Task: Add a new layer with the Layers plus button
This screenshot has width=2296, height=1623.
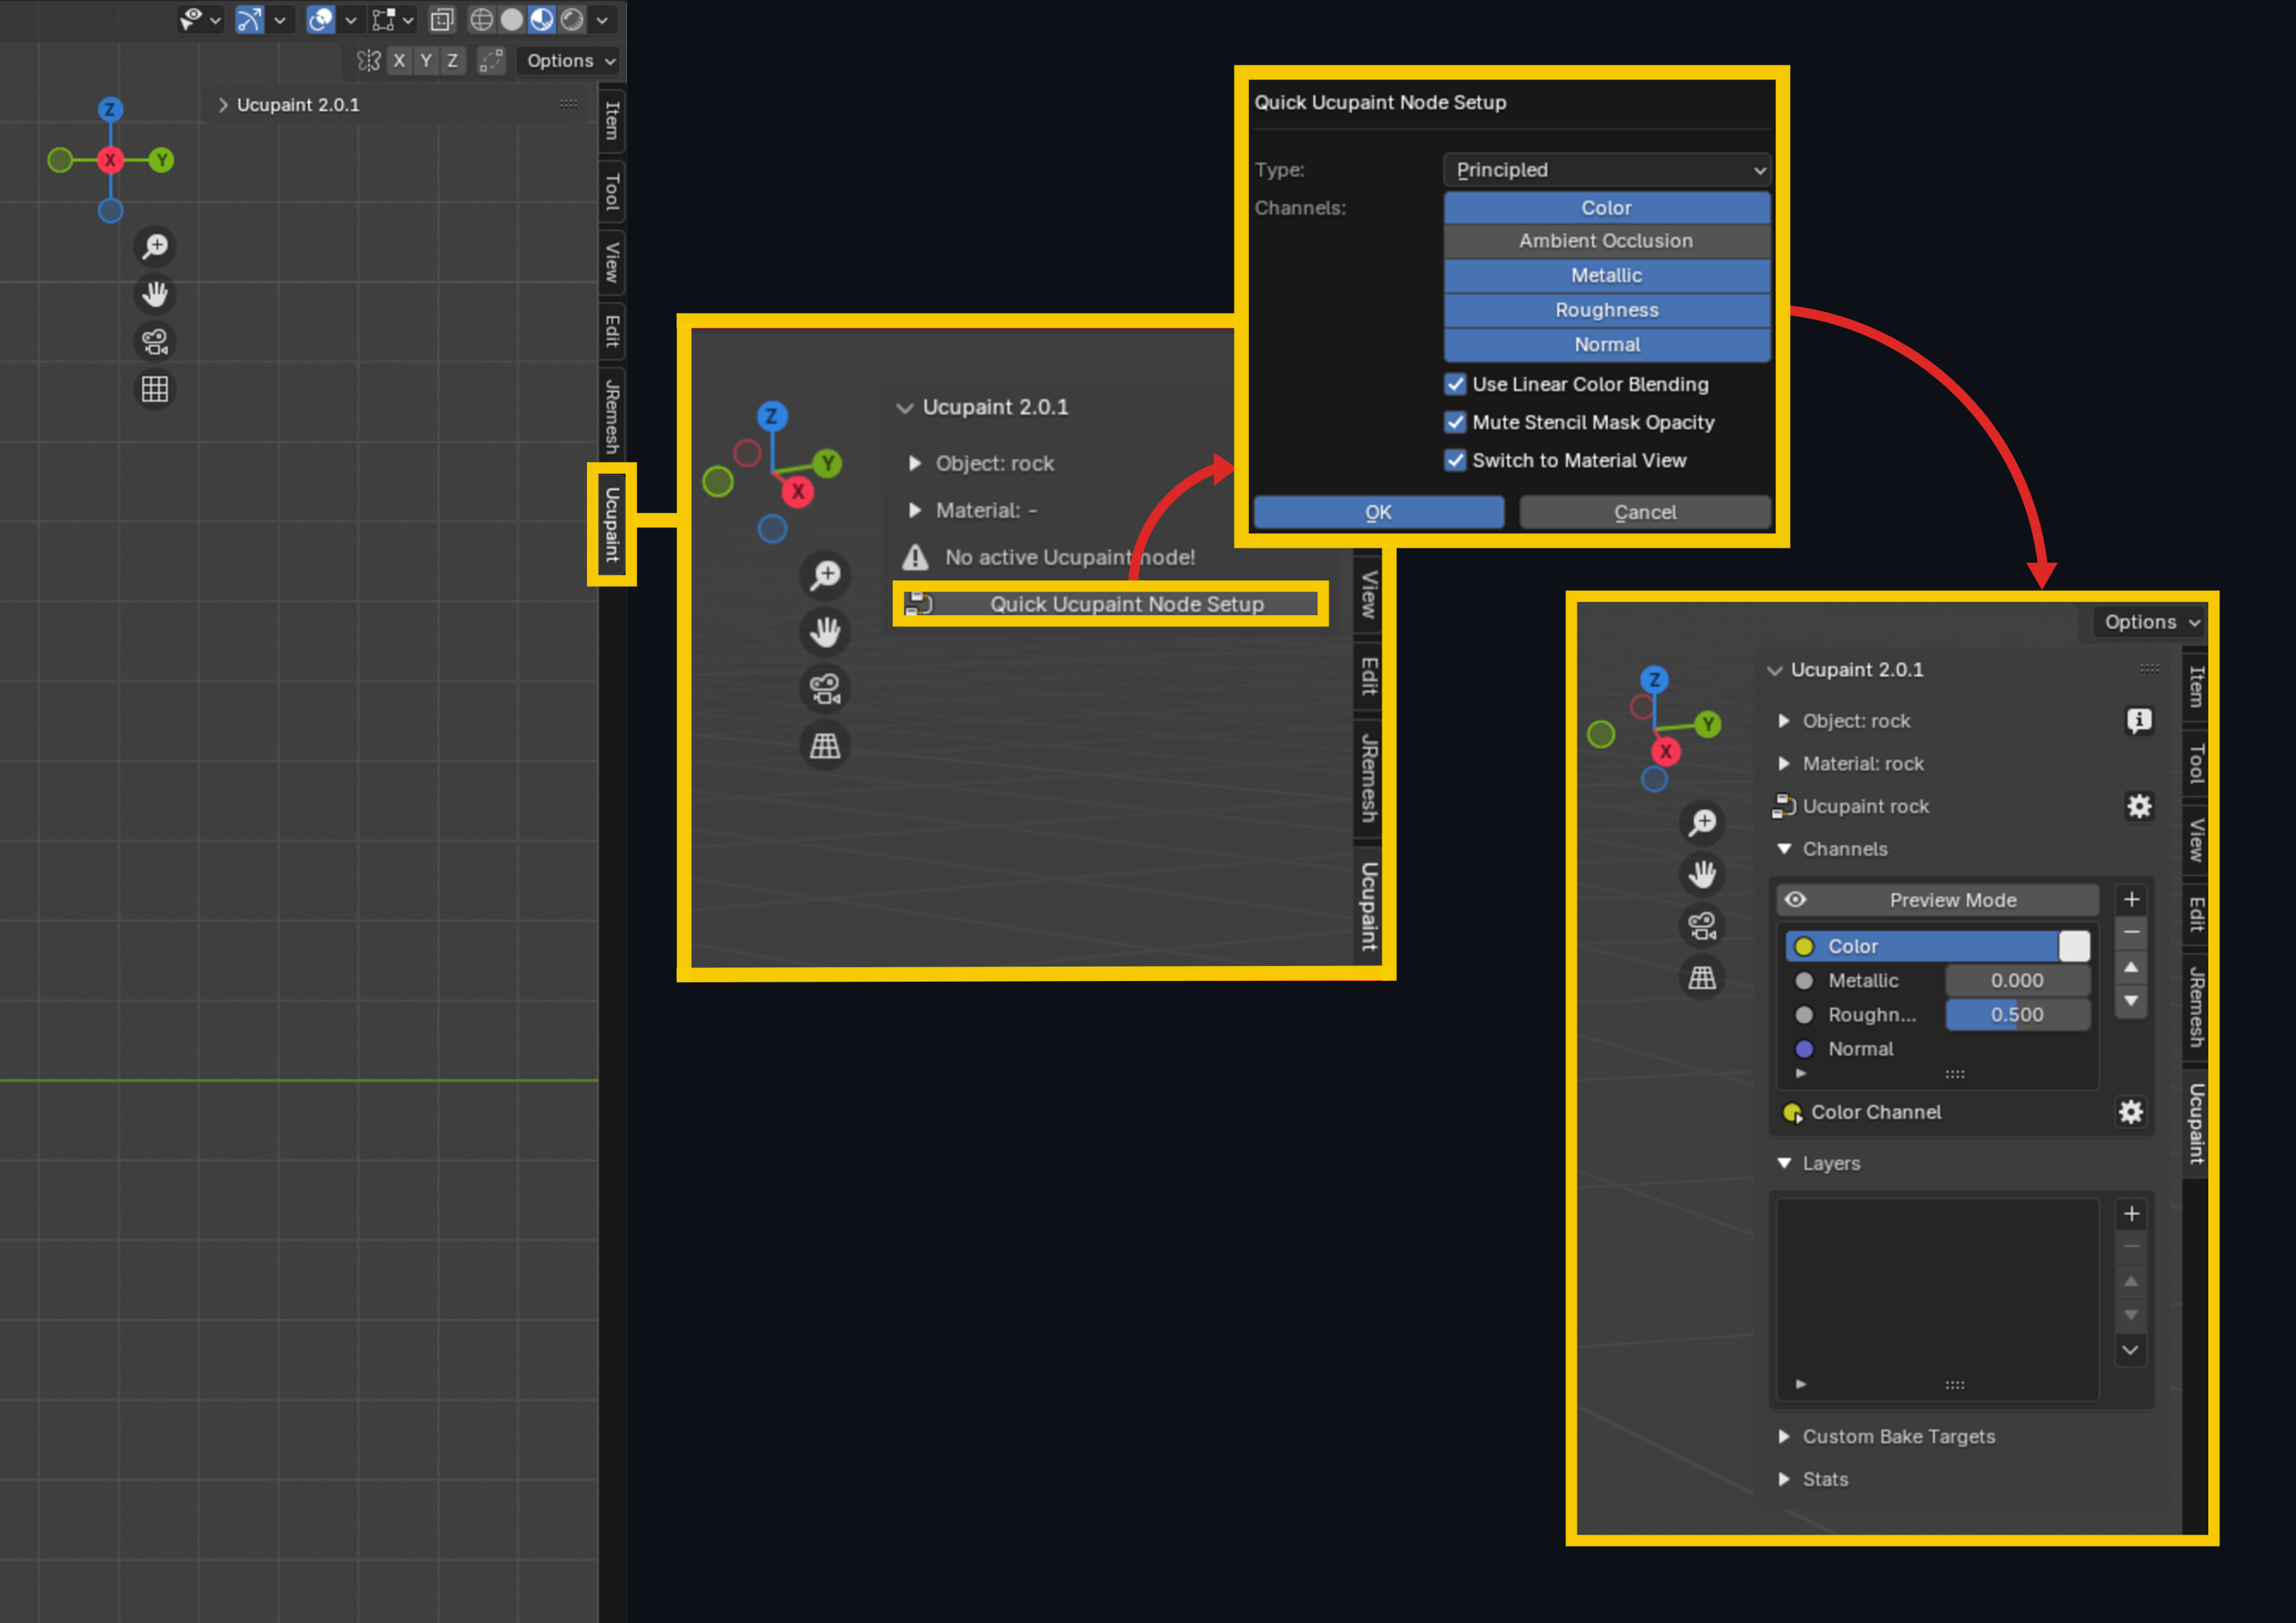Action: (2131, 1213)
